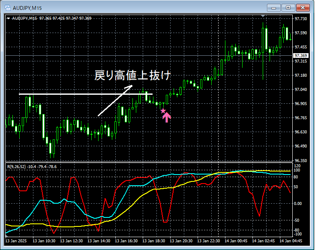The height and width of the screenshot is (250, 315).
Task: Select the pink up-arrow buy signal
Action: [167, 117]
